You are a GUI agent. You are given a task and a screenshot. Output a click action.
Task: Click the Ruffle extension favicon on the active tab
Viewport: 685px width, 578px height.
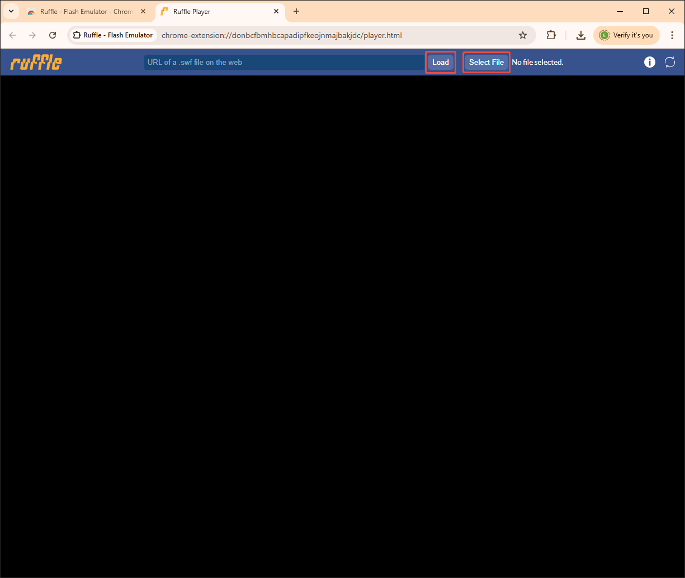[164, 11]
